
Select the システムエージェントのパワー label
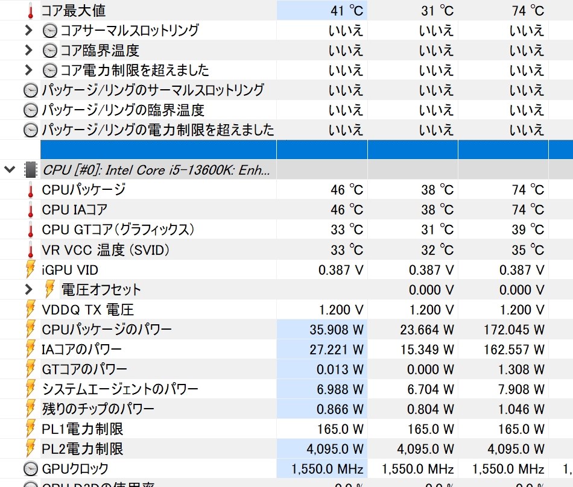[x=120, y=389]
